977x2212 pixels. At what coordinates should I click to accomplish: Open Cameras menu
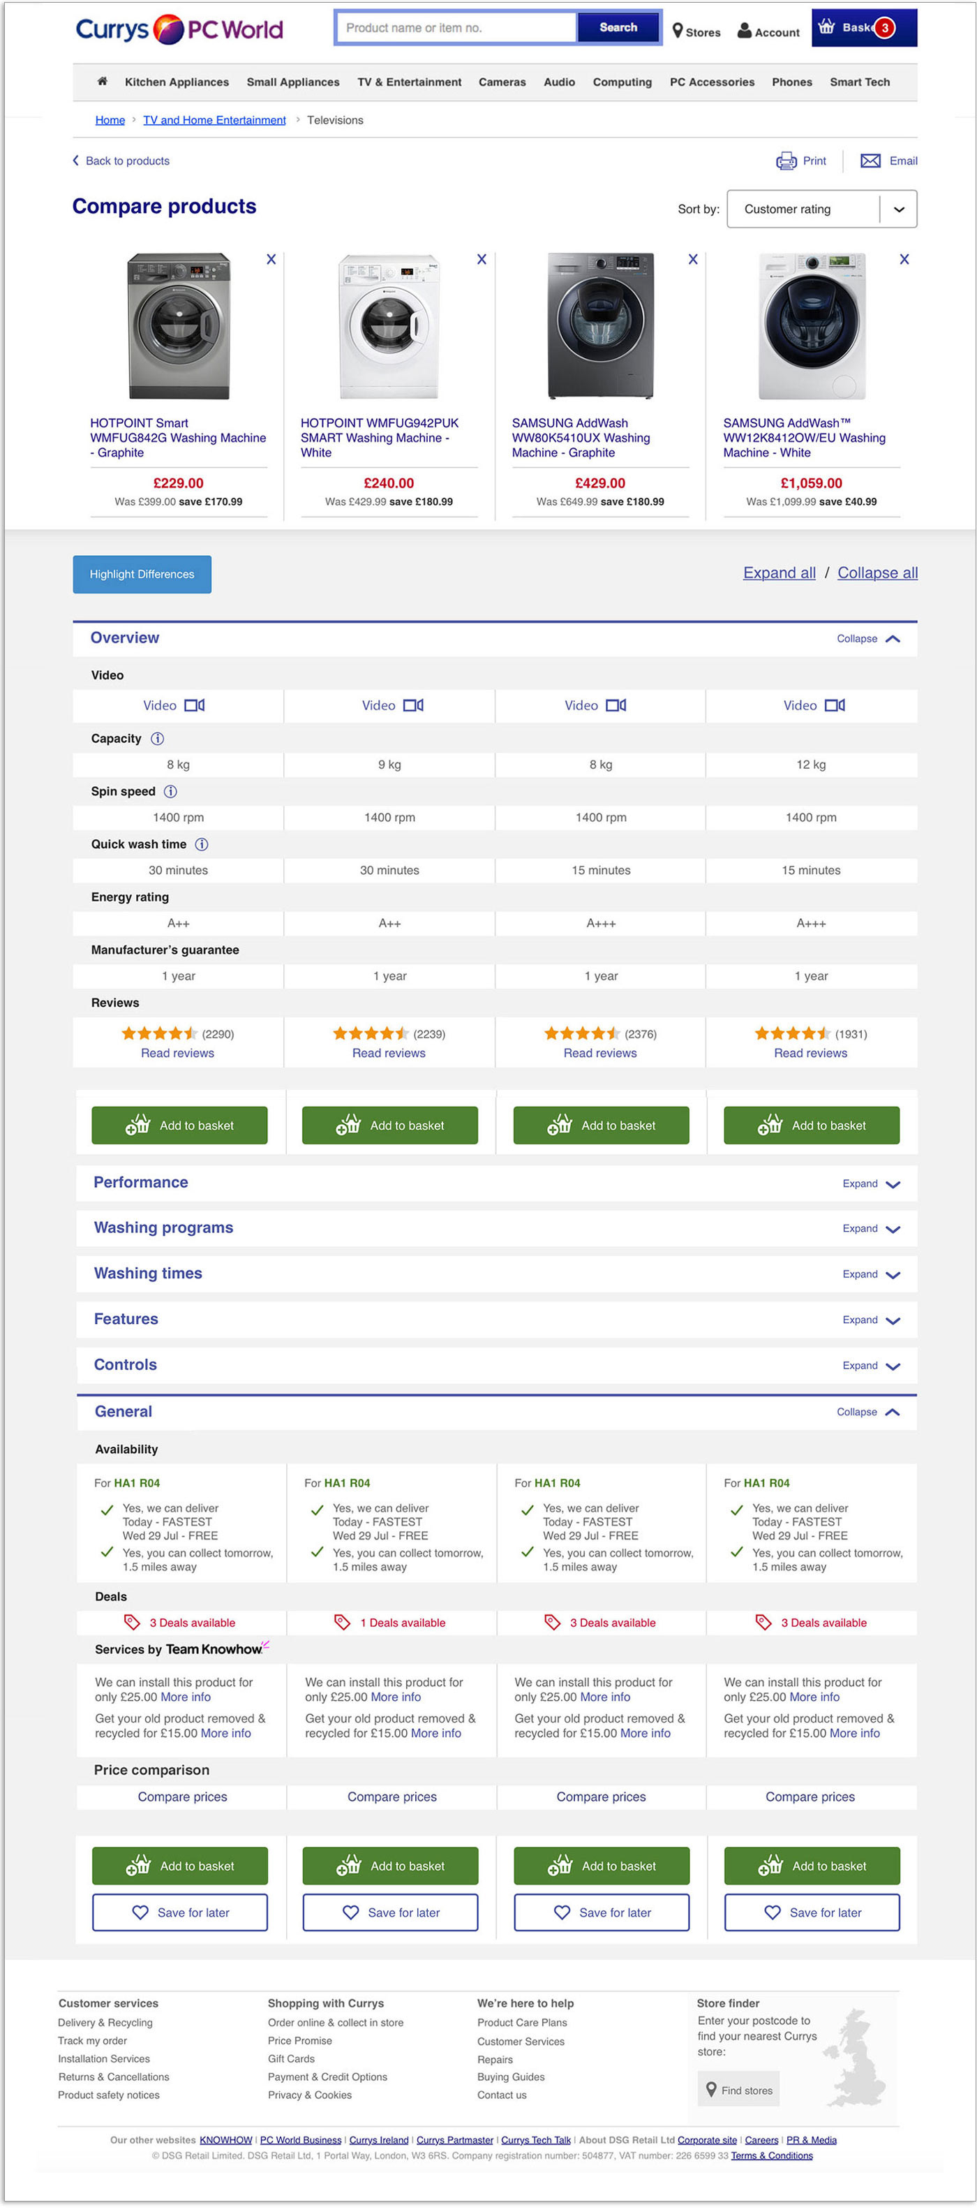point(502,82)
